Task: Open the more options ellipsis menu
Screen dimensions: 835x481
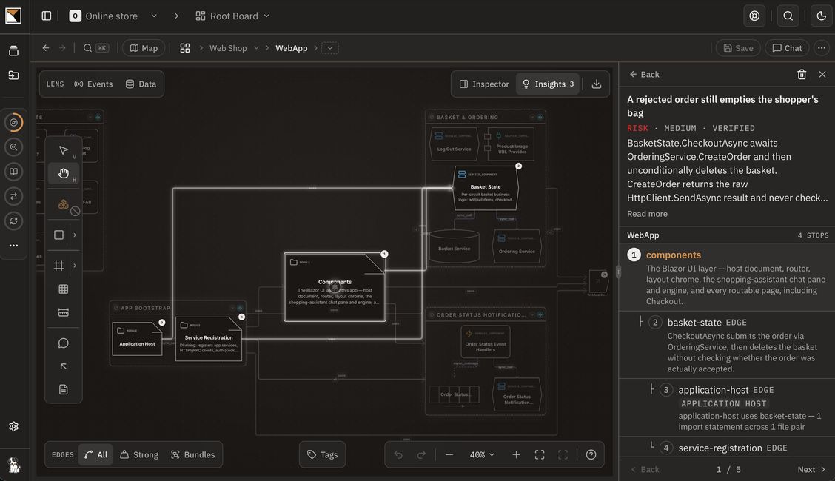Action: click(822, 48)
